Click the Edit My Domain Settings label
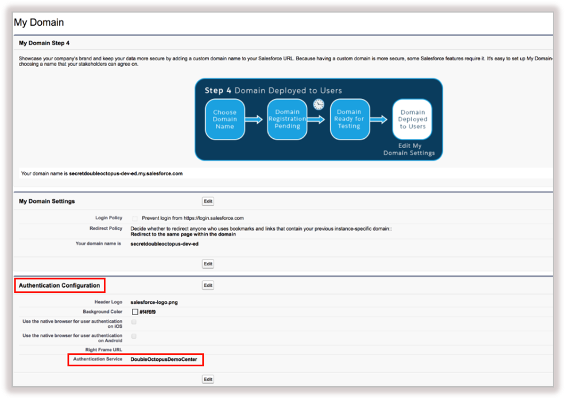This screenshot has height=399, width=566. tap(409, 149)
